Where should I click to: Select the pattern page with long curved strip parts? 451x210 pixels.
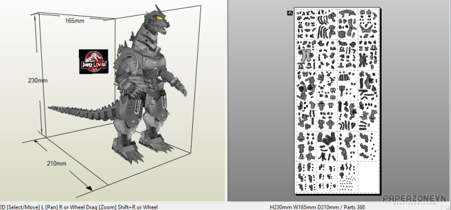[x=327, y=24]
